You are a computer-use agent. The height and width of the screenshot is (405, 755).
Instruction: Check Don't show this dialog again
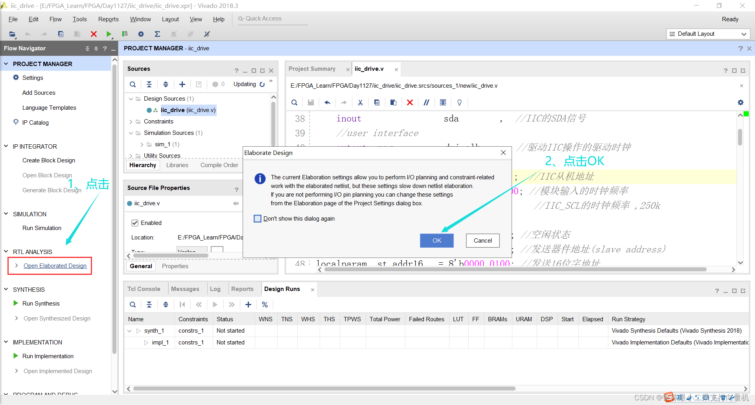[x=258, y=219]
